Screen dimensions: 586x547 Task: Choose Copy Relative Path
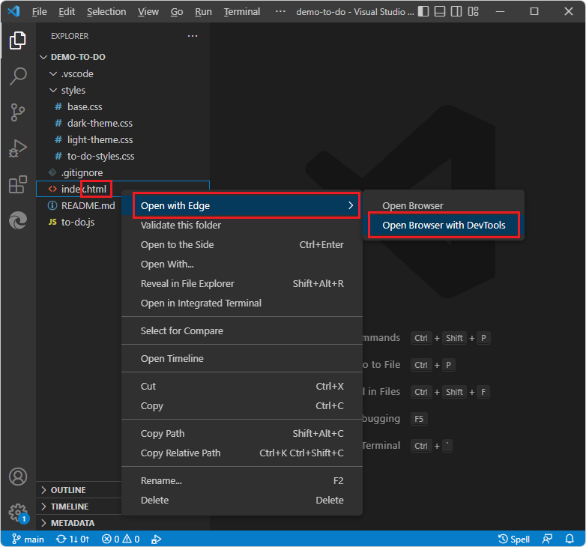pos(242,453)
